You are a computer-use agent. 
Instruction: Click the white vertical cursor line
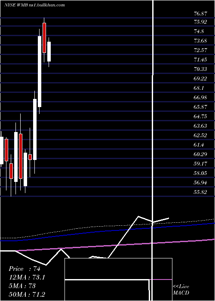153,150
